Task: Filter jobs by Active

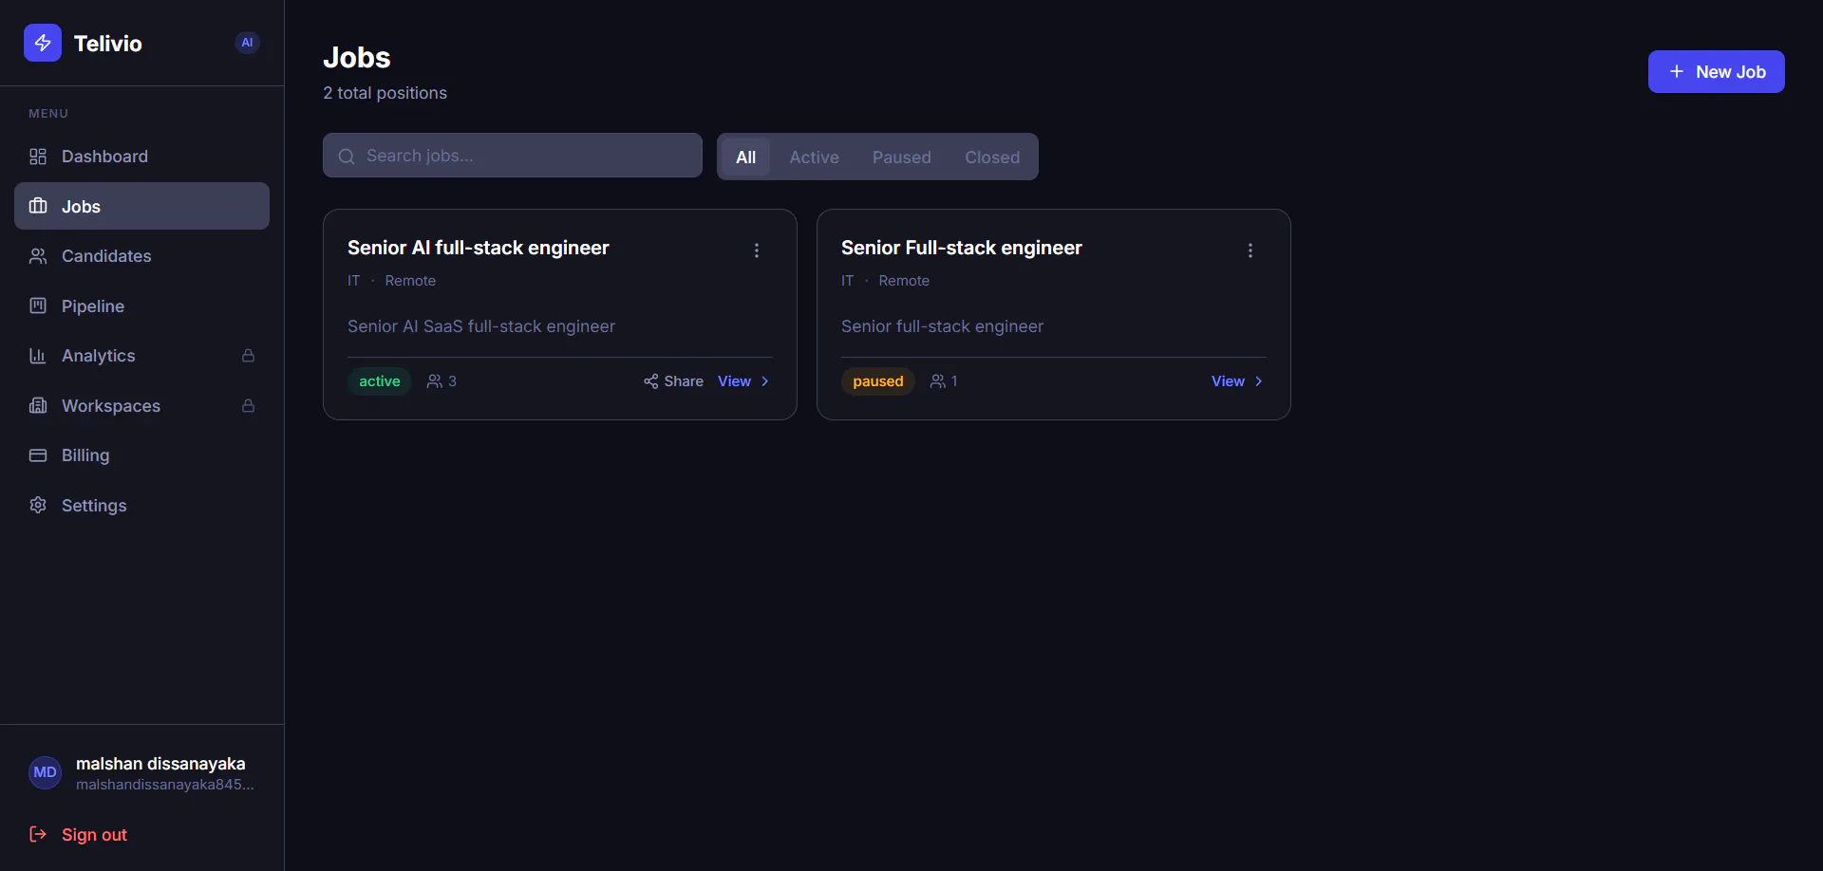Action: coord(814,157)
